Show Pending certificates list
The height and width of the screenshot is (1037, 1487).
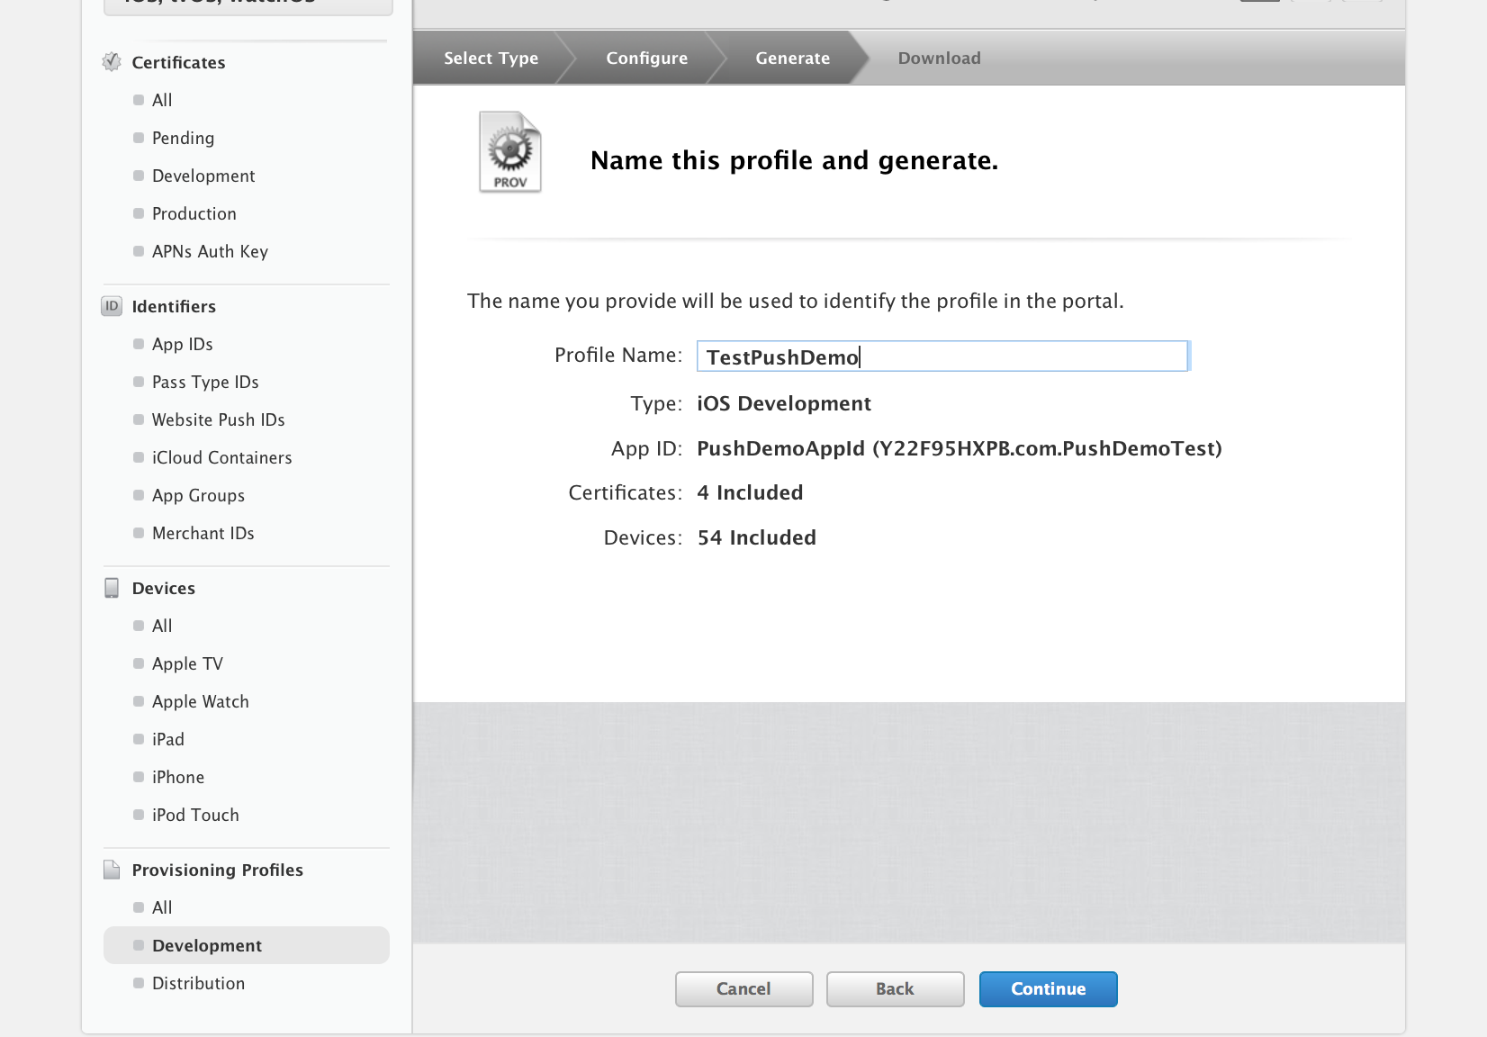point(183,138)
